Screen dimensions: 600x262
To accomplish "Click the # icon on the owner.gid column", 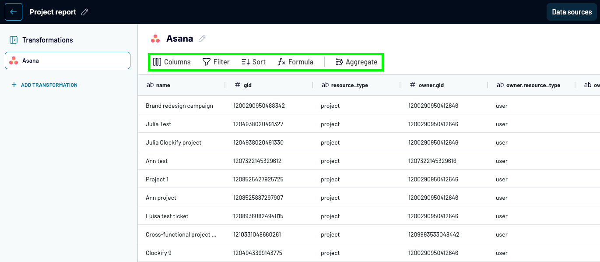I will (x=412, y=85).
